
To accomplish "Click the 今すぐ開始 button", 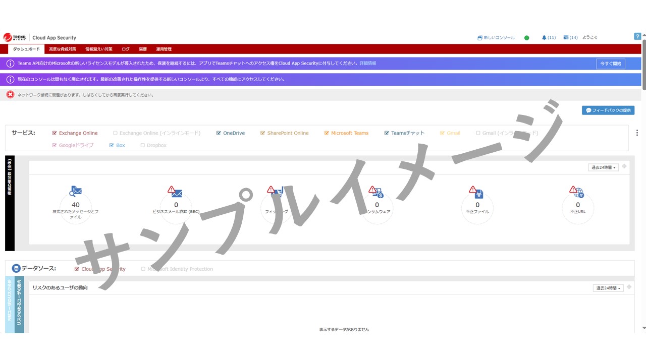I will click(x=611, y=64).
